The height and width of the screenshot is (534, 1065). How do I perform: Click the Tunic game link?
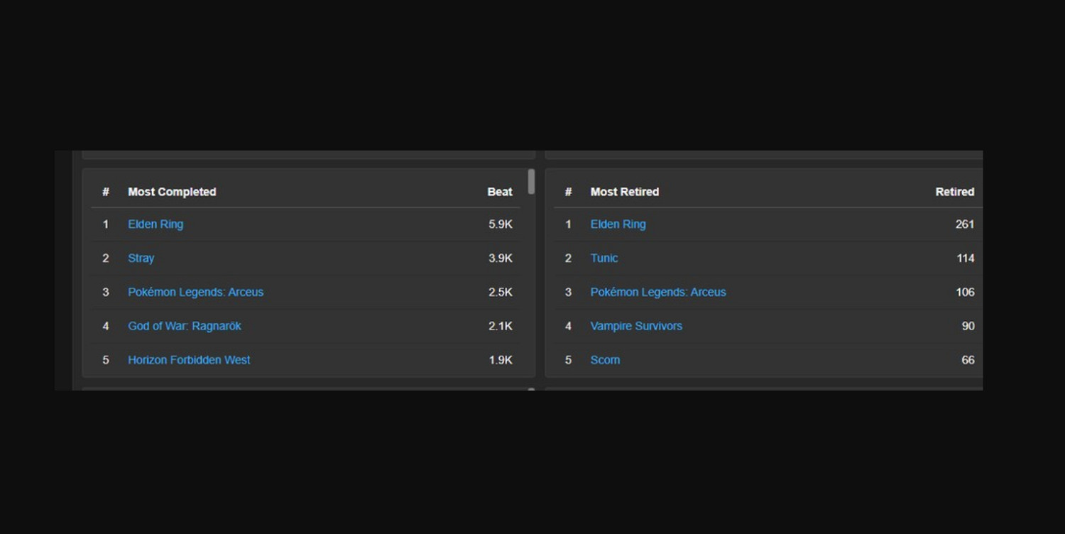tap(603, 258)
